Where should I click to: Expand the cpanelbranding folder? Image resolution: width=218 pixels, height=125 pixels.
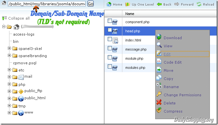[x=9, y=55]
